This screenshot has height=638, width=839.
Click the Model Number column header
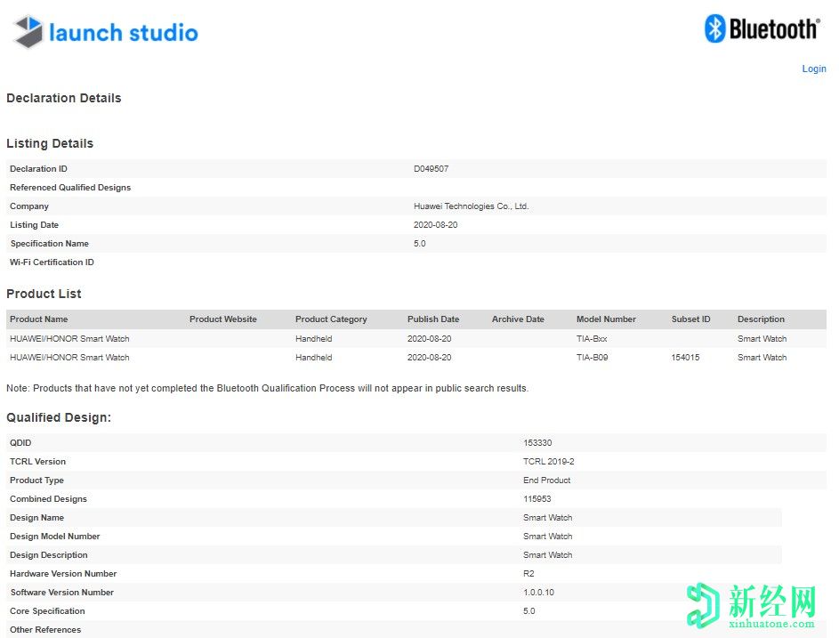click(606, 319)
